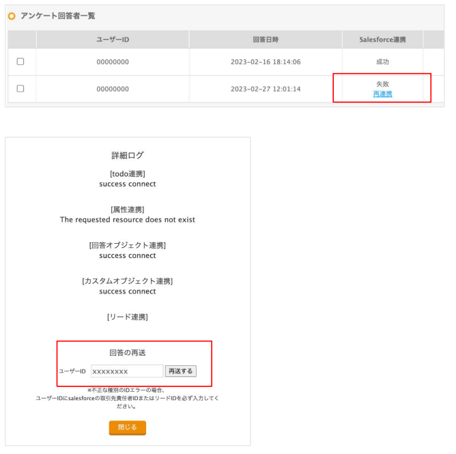Click the 再連携 link under 失敗
The width and height of the screenshot is (456, 454).
(x=382, y=94)
